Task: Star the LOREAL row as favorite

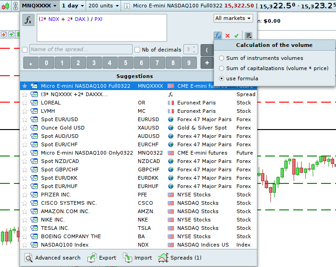Action: click(25, 103)
